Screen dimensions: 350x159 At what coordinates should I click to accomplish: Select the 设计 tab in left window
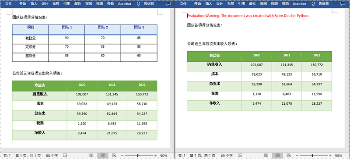pyautogui.click(x=45, y=4)
